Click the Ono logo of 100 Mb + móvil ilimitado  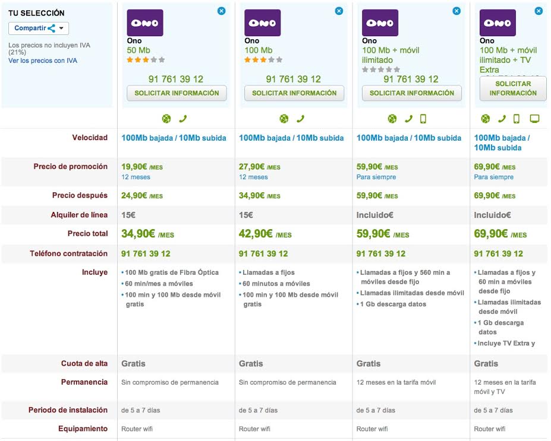tap(380, 23)
